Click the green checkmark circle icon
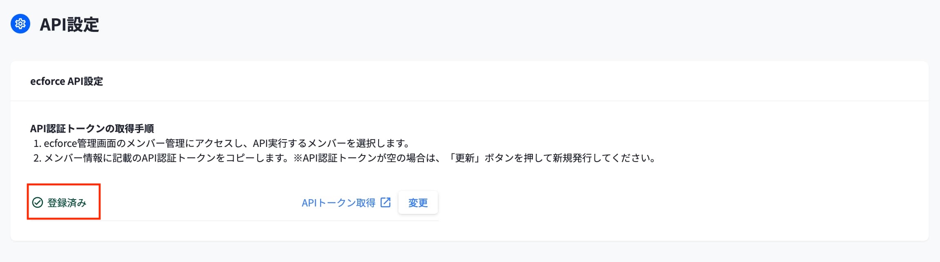Screen dimensions: 940x262 pyautogui.click(x=38, y=203)
